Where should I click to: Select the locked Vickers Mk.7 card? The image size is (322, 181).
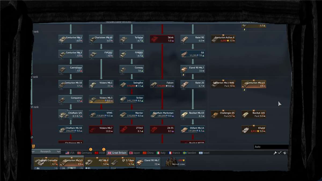tap(101, 129)
